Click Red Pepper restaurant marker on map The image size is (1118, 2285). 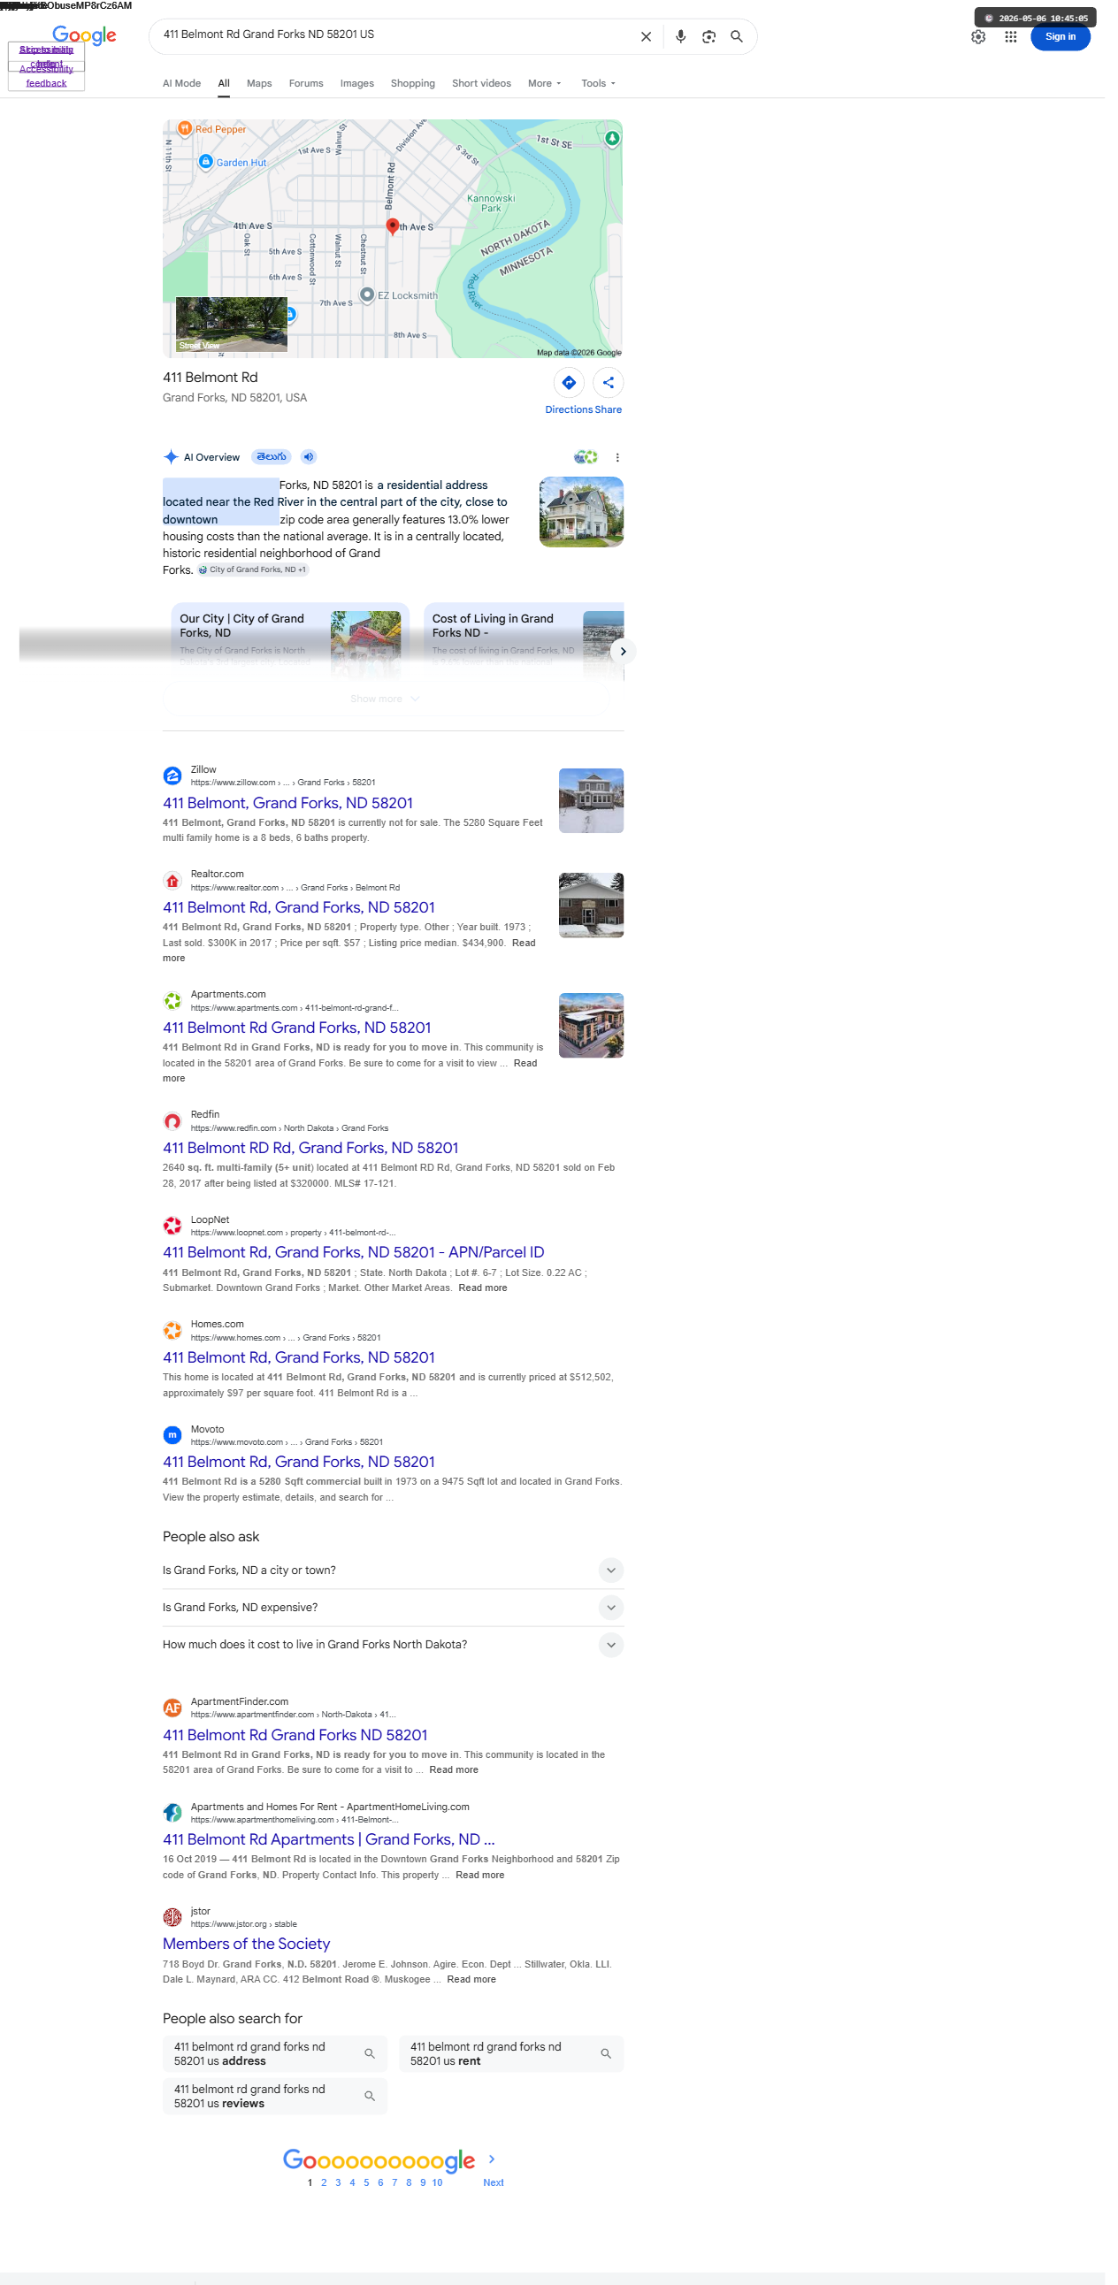click(185, 128)
